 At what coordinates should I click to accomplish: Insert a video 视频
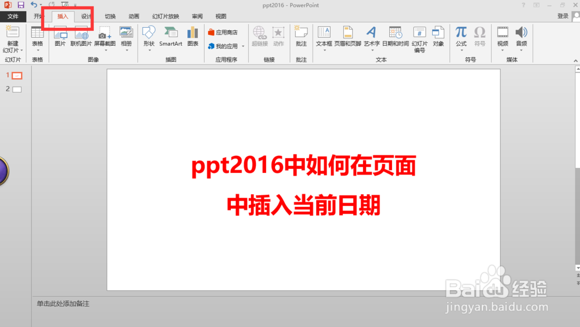click(502, 38)
